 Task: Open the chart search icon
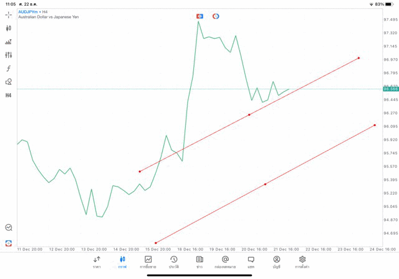point(9,228)
